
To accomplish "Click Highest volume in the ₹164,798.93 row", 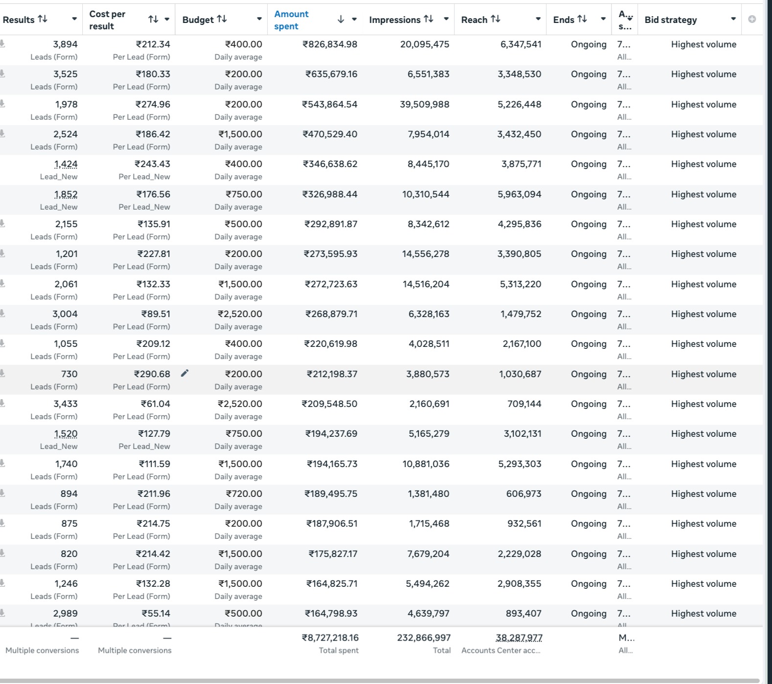I will point(704,614).
